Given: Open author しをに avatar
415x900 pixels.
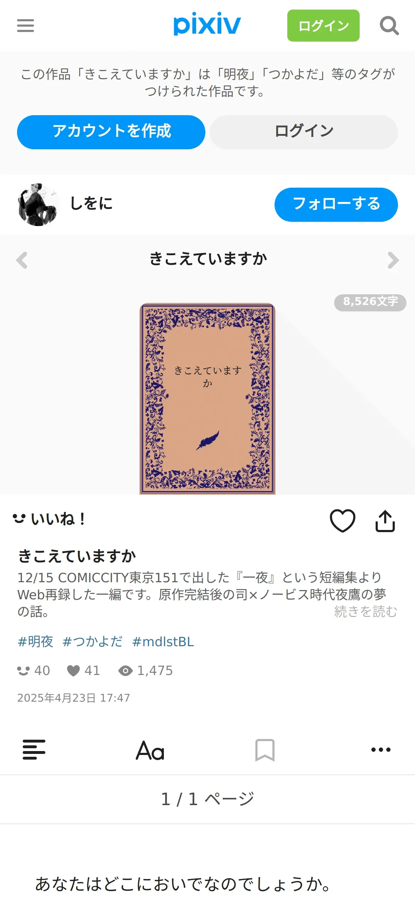Looking at the screenshot, I should (38, 205).
